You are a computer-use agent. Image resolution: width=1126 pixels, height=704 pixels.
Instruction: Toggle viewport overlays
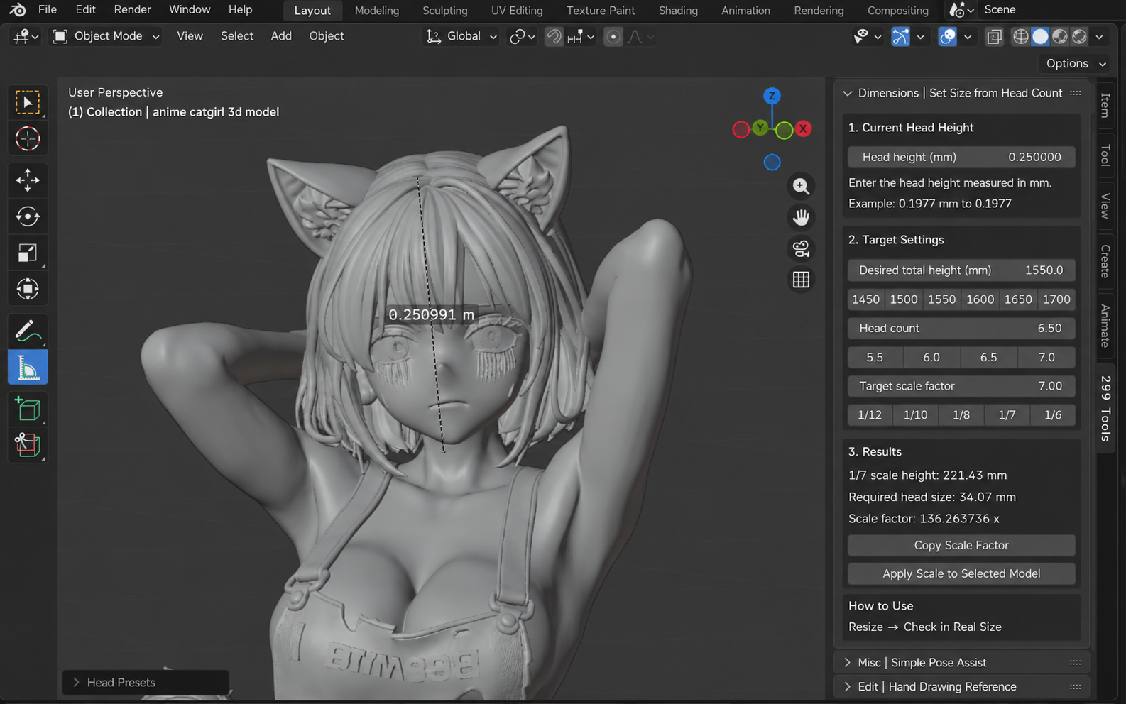point(947,37)
